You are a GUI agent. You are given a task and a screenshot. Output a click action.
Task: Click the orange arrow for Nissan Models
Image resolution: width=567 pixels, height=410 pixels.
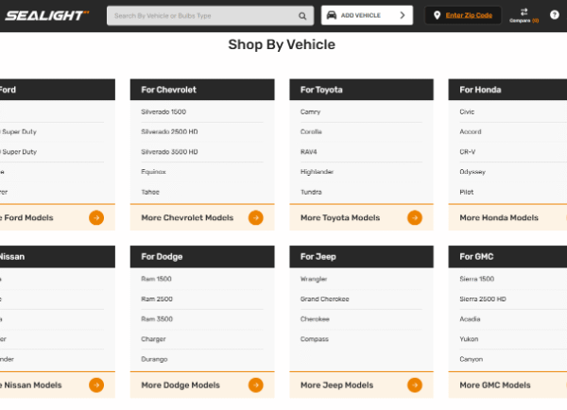[96, 385]
